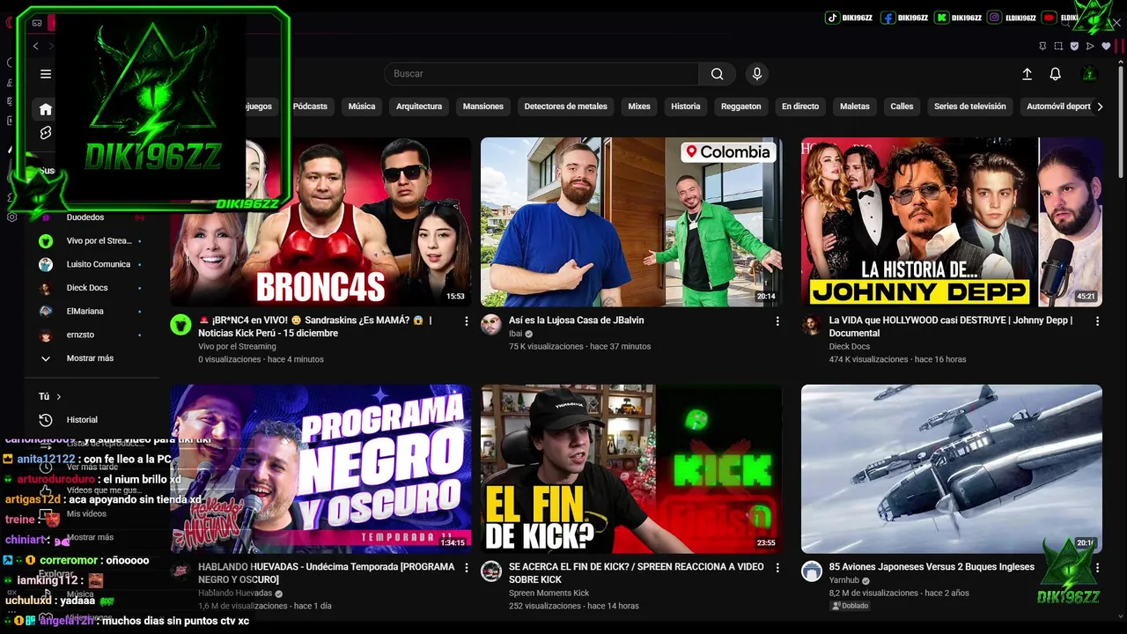This screenshot has height=634, width=1127.
Task: Select the Series de televisión chip
Action: click(x=970, y=107)
